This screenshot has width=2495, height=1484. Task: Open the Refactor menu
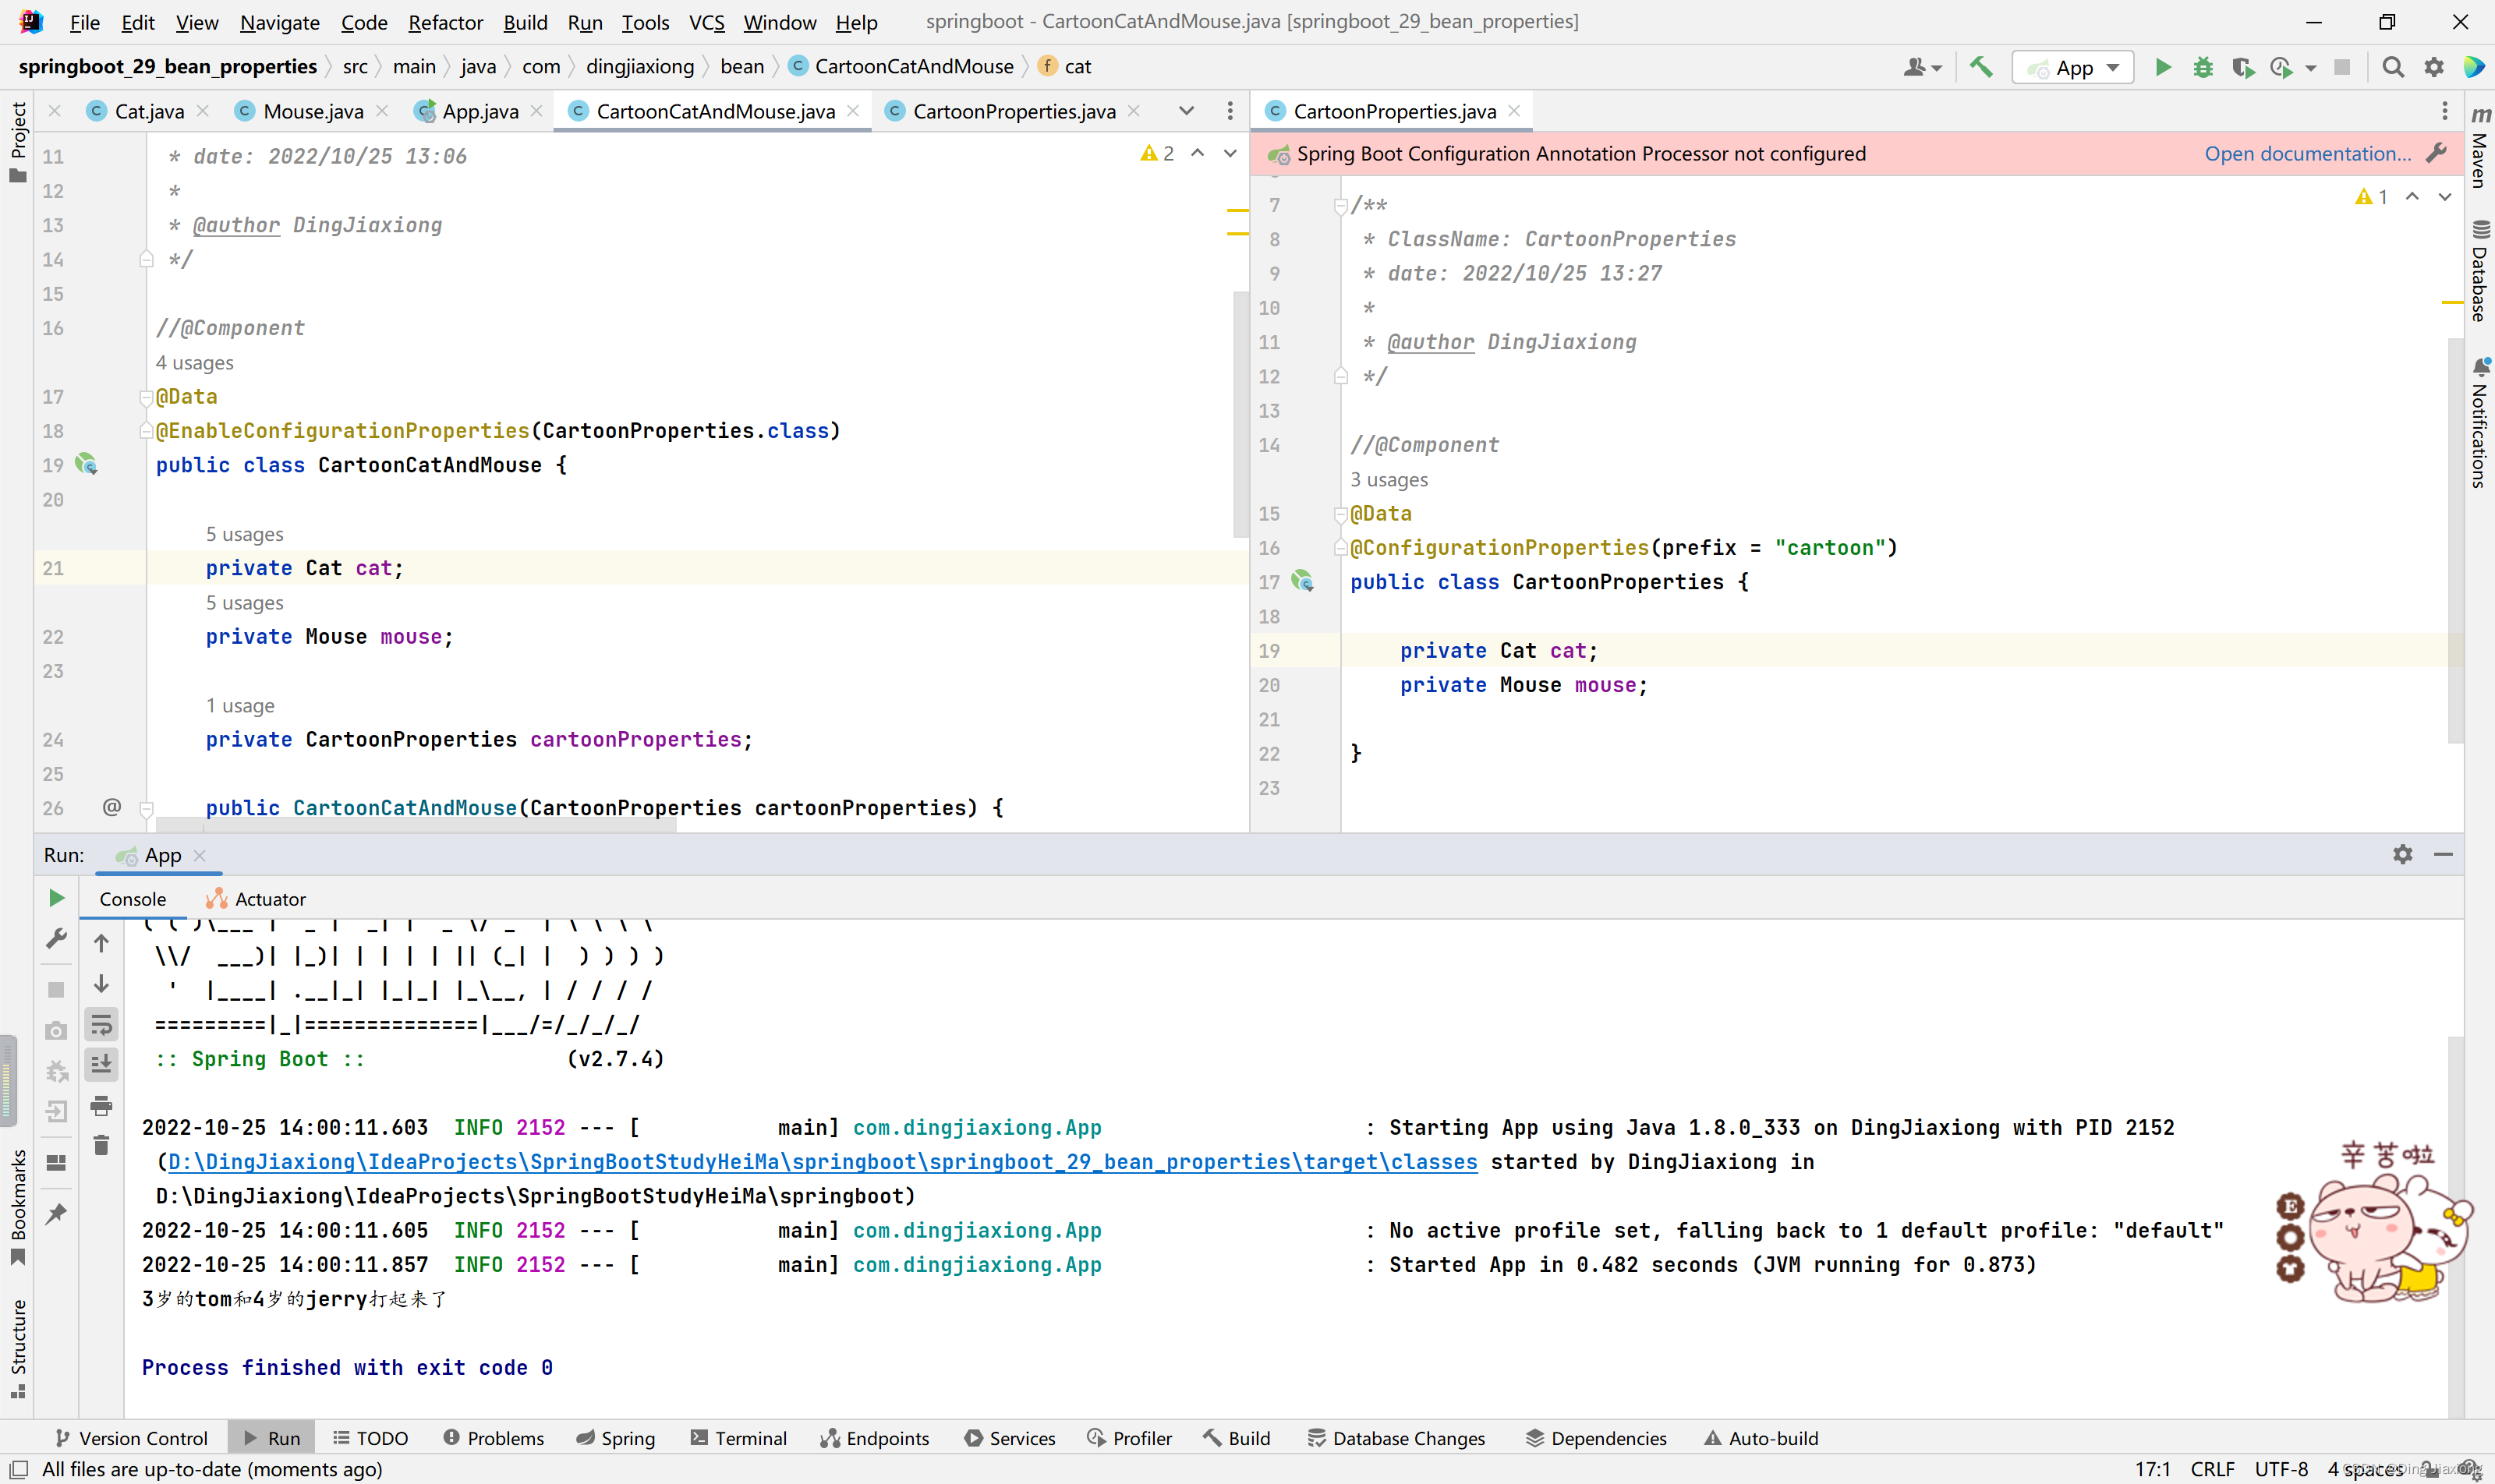pyautogui.click(x=444, y=22)
